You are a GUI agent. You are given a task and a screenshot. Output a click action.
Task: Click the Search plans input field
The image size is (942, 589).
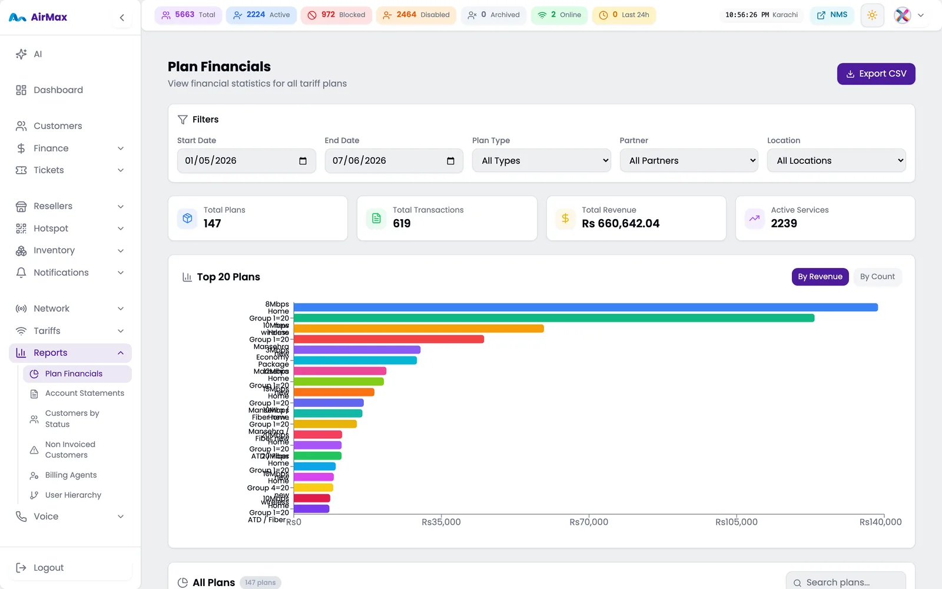coord(846,582)
